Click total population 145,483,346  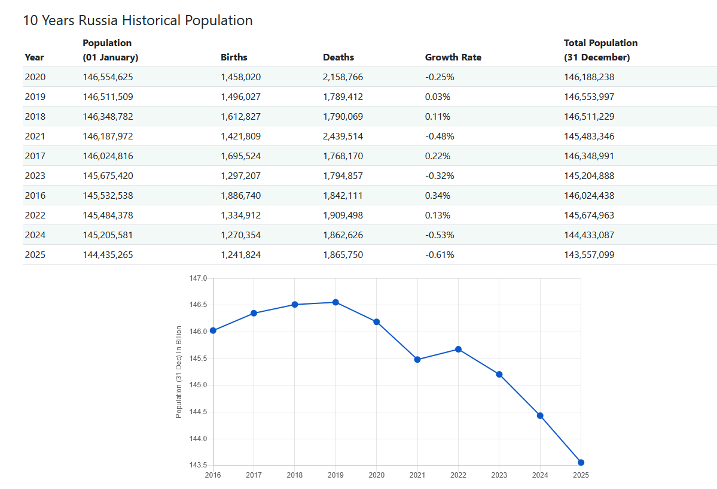click(x=589, y=136)
